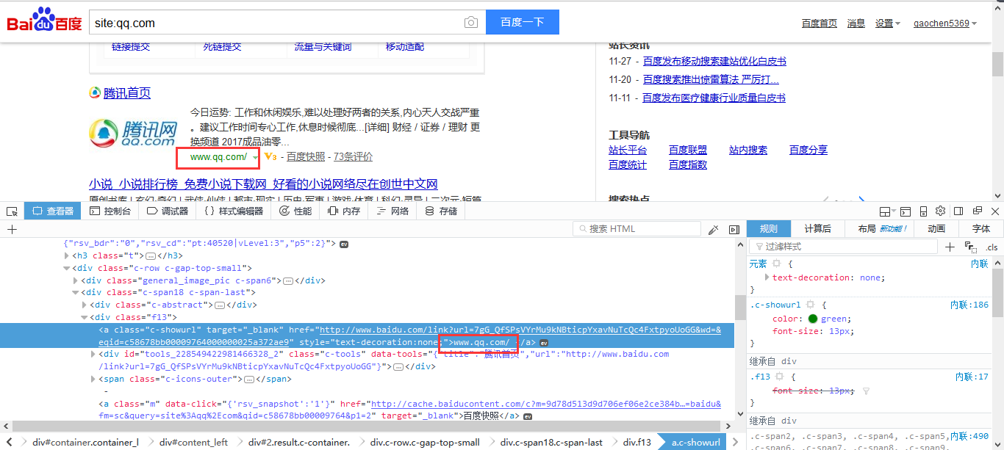Click the Tencent favicon next to 腾讯首页

(x=95, y=92)
